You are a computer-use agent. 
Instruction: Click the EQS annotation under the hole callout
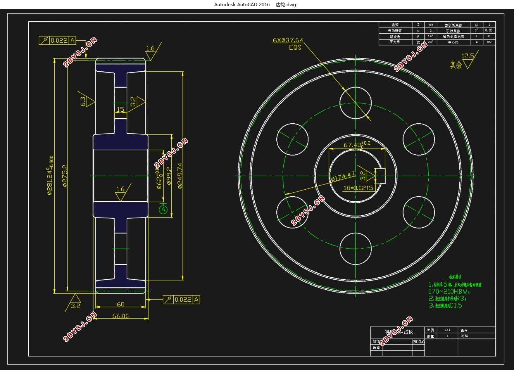click(x=295, y=47)
